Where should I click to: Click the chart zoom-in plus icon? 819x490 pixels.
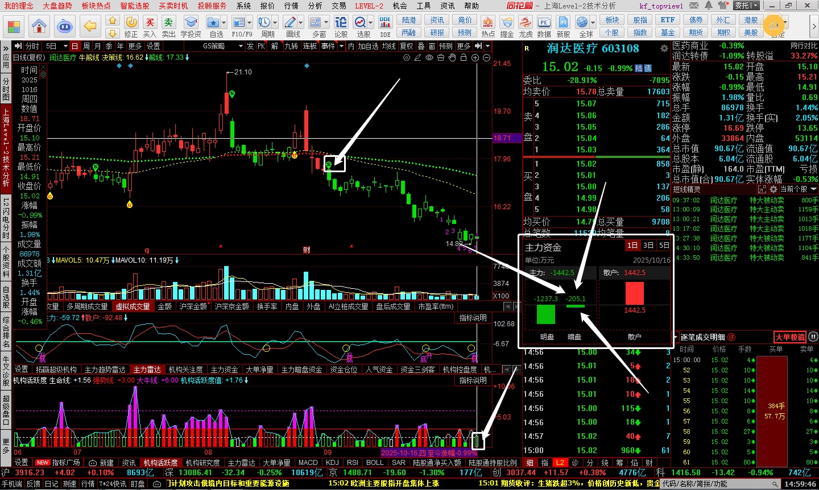[475, 57]
